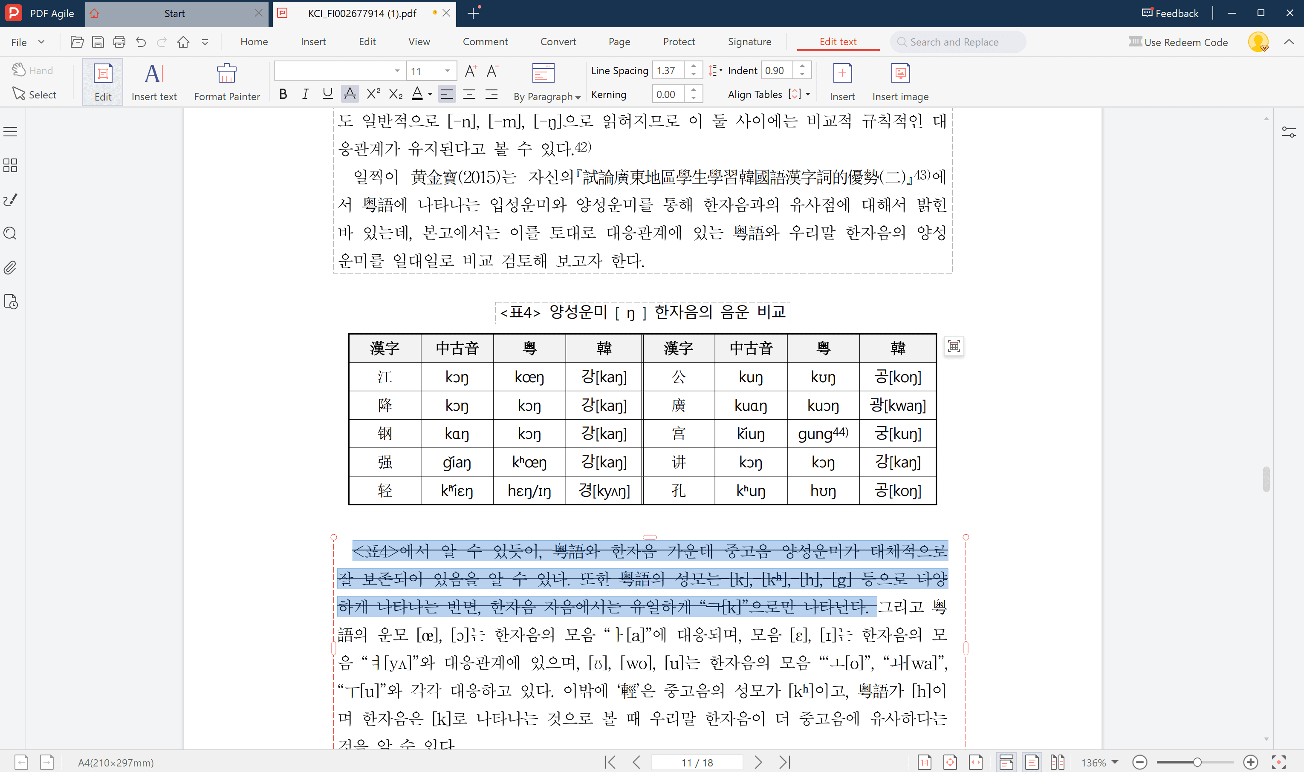The image size is (1304, 772).
Task: Redo the last undone action
Action: tap(162, 42)
